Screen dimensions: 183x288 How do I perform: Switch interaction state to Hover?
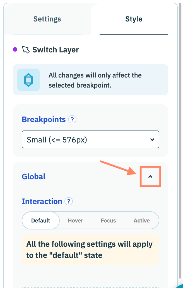[x=76, y=221]
